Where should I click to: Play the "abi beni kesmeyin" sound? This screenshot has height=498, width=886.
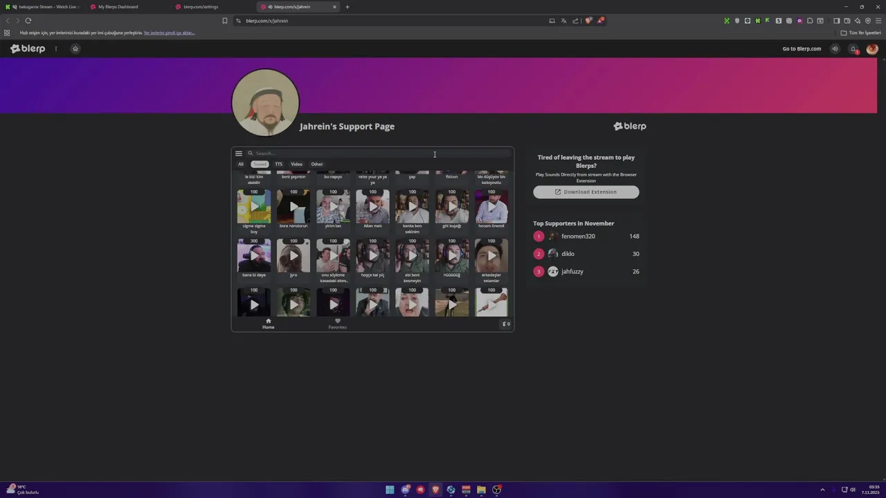pyautogui.click(x=412, y=255)
